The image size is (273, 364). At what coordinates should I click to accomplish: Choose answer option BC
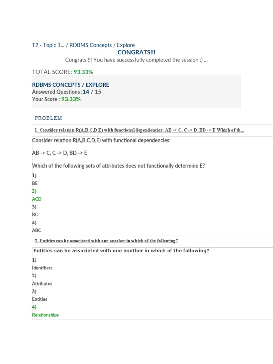35,215
